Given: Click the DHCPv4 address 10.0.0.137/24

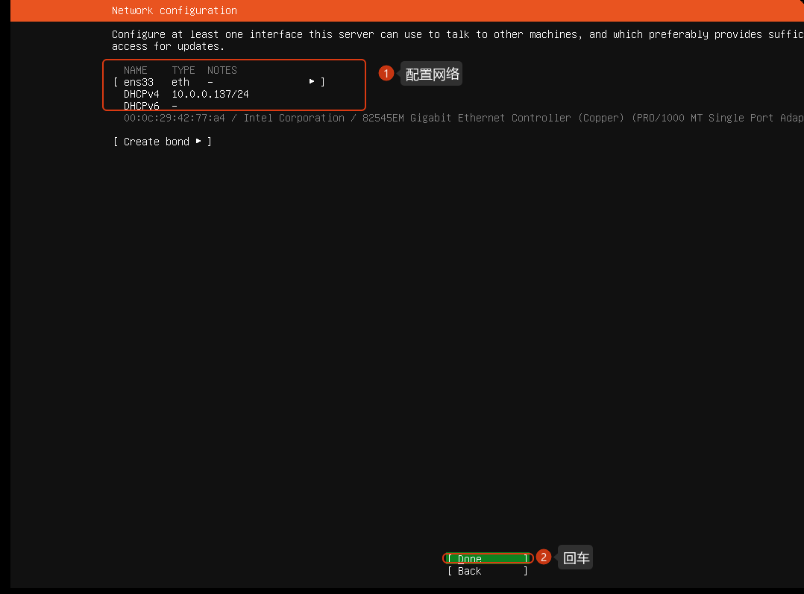Looking at the screenshot, I should tap(210, 95).
